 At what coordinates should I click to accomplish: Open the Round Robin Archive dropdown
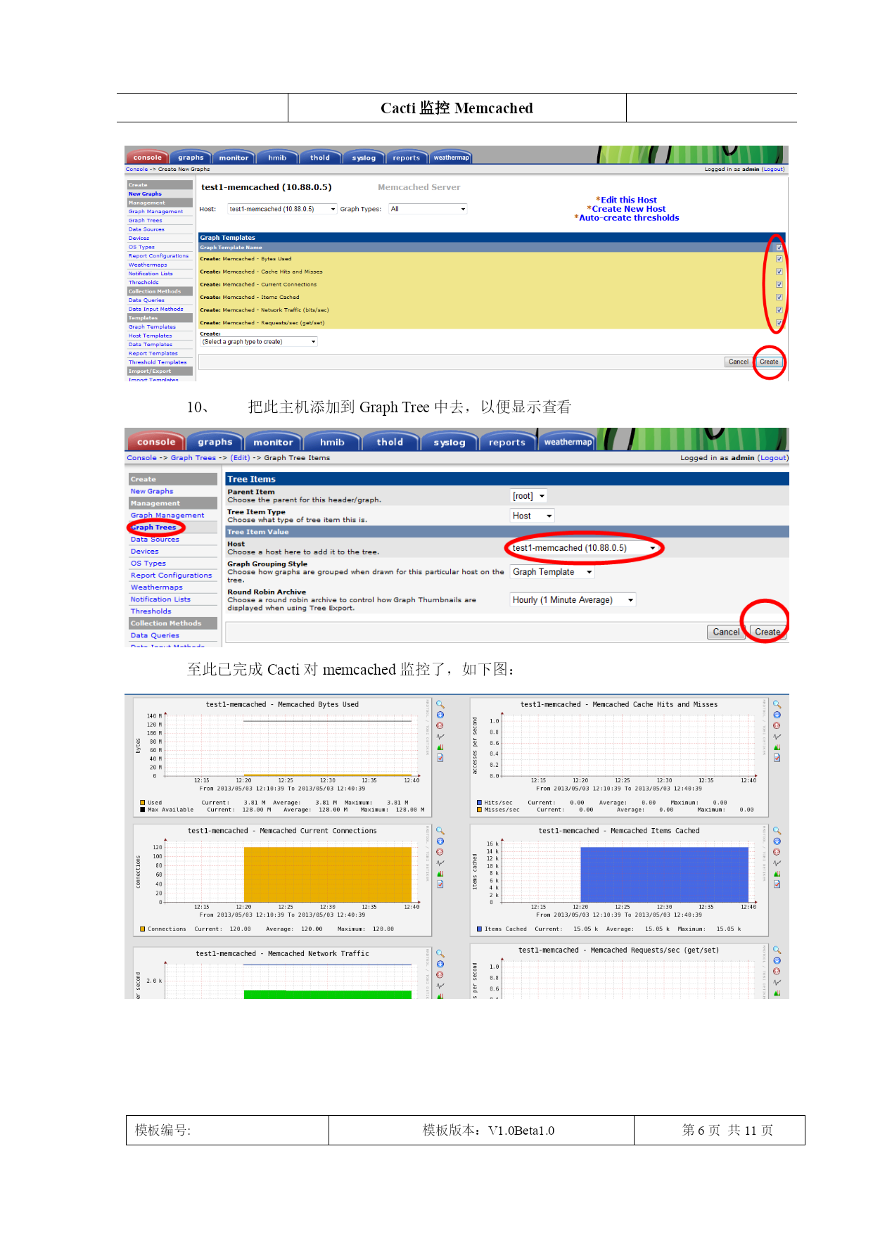(x=573, y=600)
